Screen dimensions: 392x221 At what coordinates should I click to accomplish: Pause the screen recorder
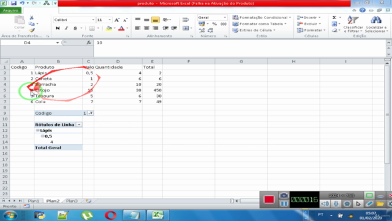coord(284,204)
